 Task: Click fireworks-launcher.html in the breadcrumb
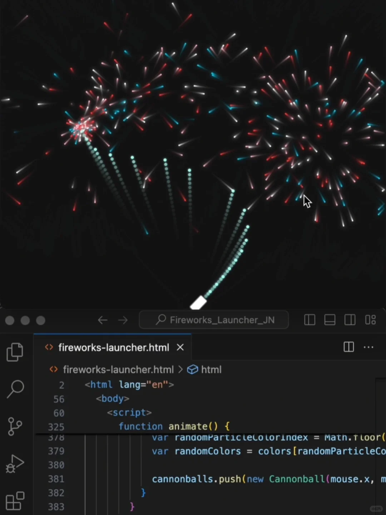pos(118,369)
